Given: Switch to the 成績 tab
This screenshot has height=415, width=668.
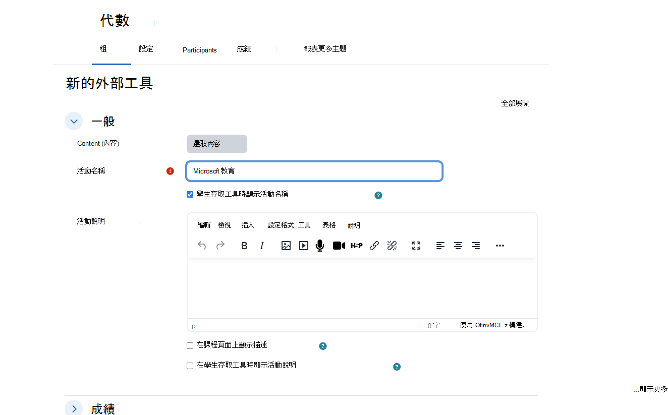Looking at the screenshot, I should pos(244,49).
